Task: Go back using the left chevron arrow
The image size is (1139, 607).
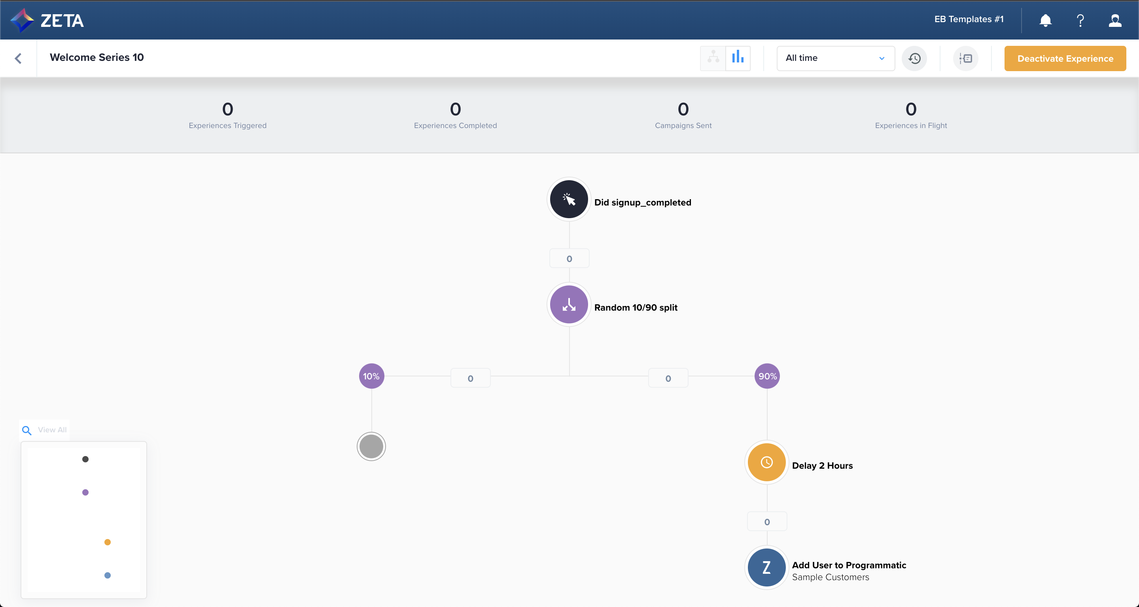Action: point(18,58)
